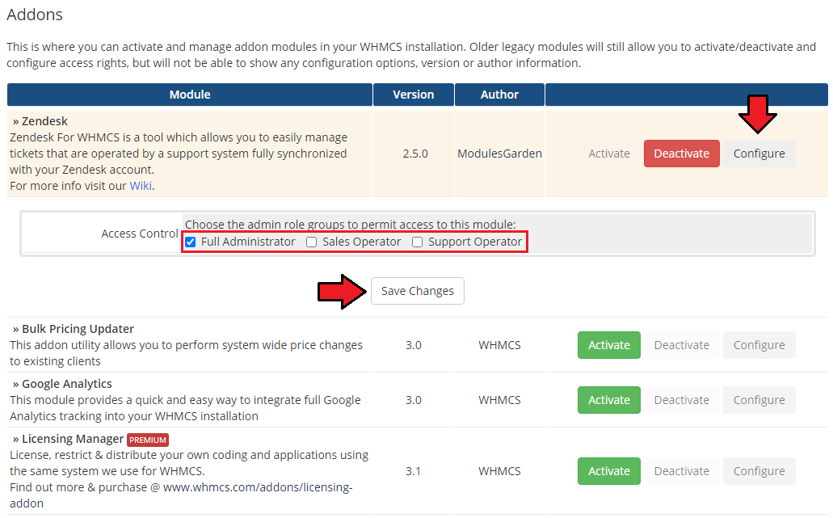Click Deactivate in Licensing Manager row
Screen dimensions: 833x518
[682, 471]
